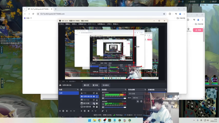Move scene down in Scenes dock
Screen dimensions: 219x123
[74, 111]
